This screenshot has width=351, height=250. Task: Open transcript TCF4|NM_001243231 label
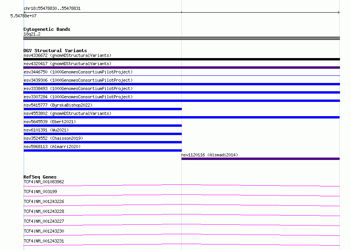click(x=44, y=241)
